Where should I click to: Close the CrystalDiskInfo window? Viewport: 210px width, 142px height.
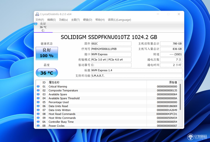click(179, 14)
